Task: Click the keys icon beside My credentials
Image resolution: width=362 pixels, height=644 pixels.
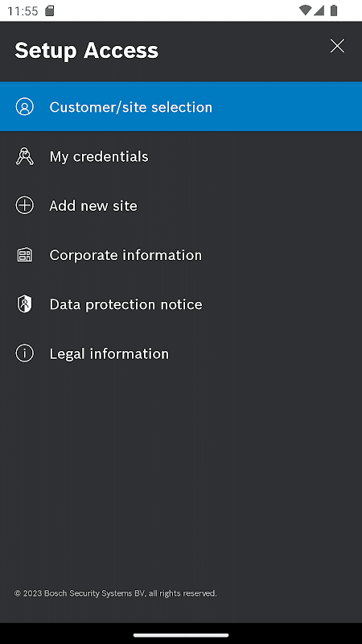Action: click(x=25, y=156)
